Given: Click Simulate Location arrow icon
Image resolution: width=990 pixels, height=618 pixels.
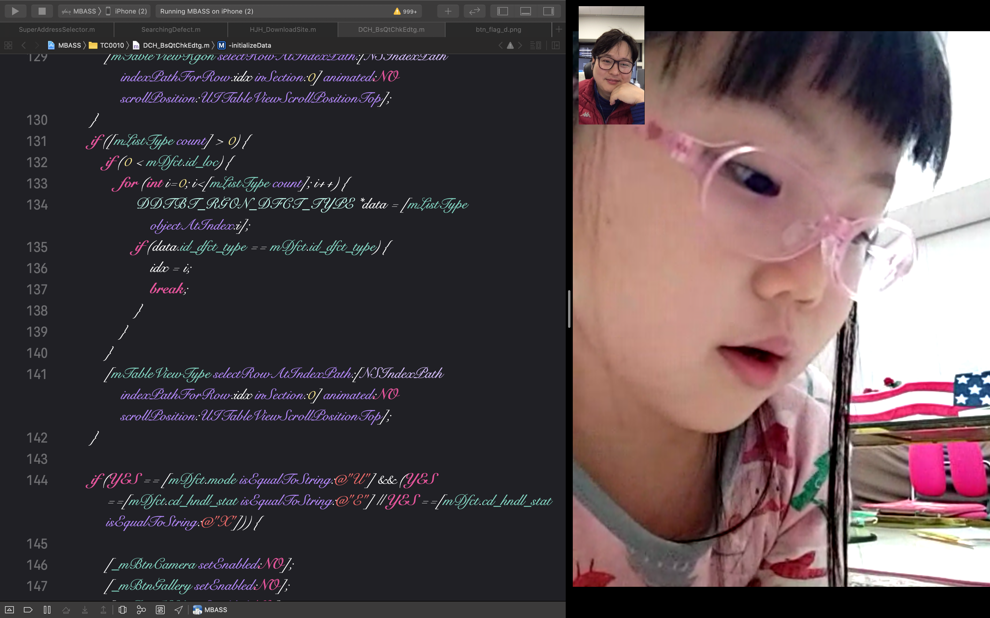Looking at the screenshot, I should point(179,610).
